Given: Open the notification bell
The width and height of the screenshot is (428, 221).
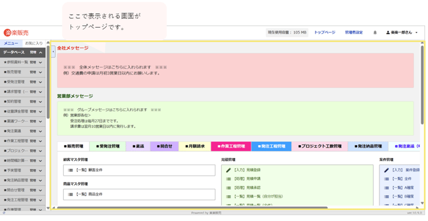Looking at the screenshot, I should click(375, 32).
